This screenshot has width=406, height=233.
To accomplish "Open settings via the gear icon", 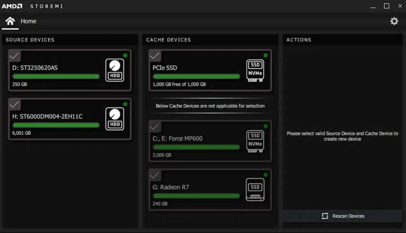I will tap(394, 21).
